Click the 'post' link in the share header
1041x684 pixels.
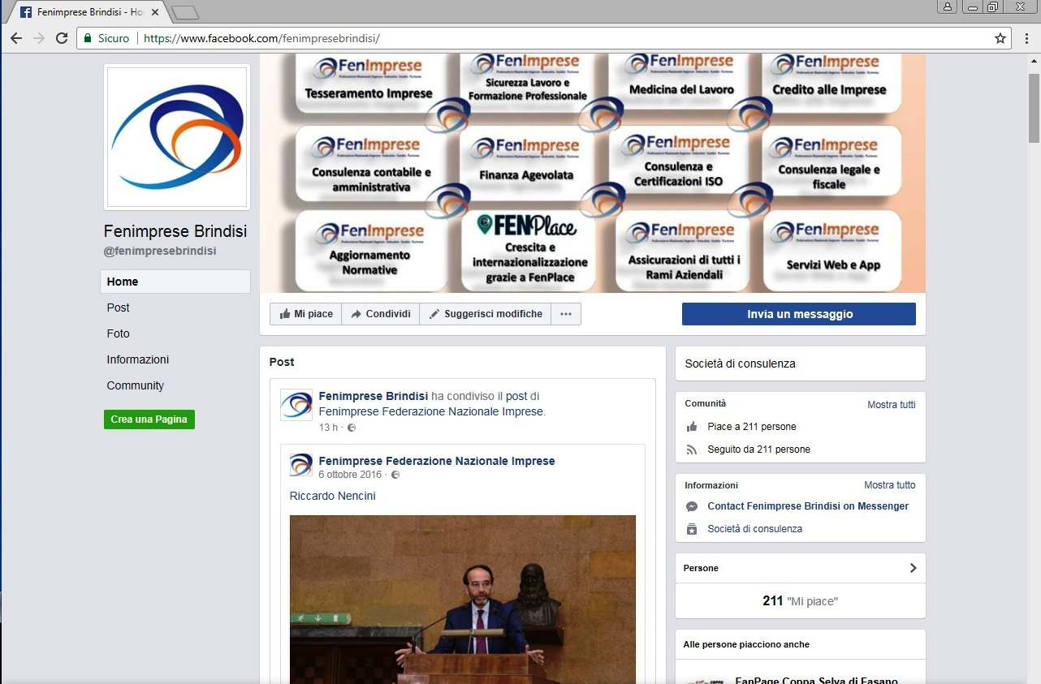516,397
